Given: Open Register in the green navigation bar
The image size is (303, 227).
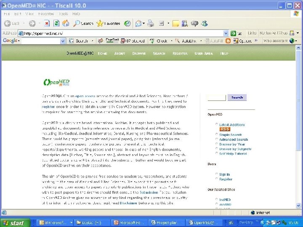Looking at the screenshot, I should 180,53.
